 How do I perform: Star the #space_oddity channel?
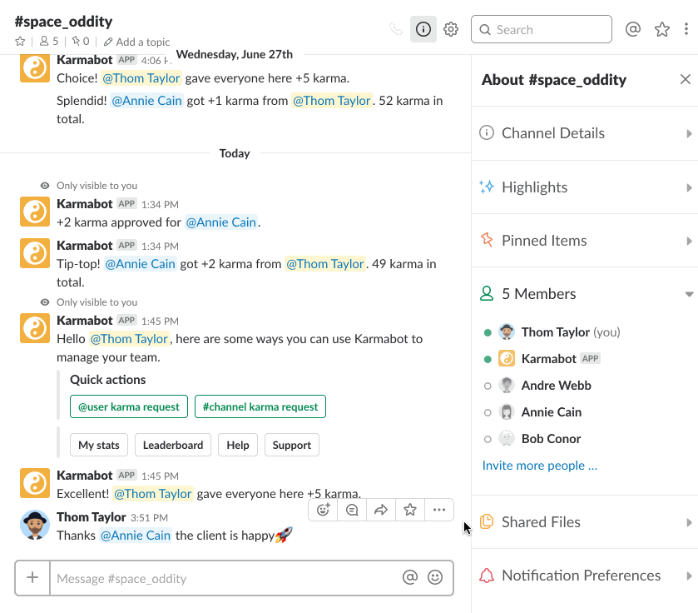click(x=18, y=40)
